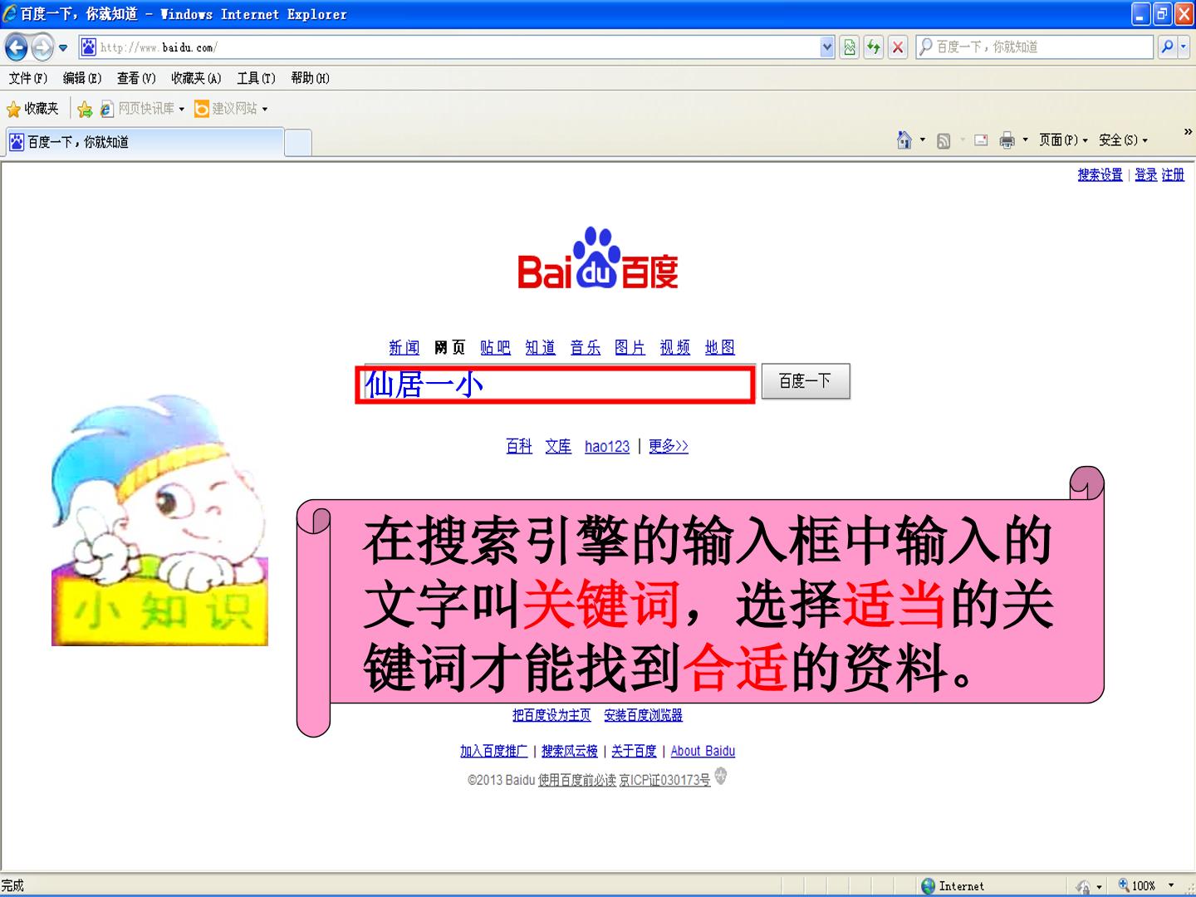Click the blue magnifier search button

tap(1168, 47)
